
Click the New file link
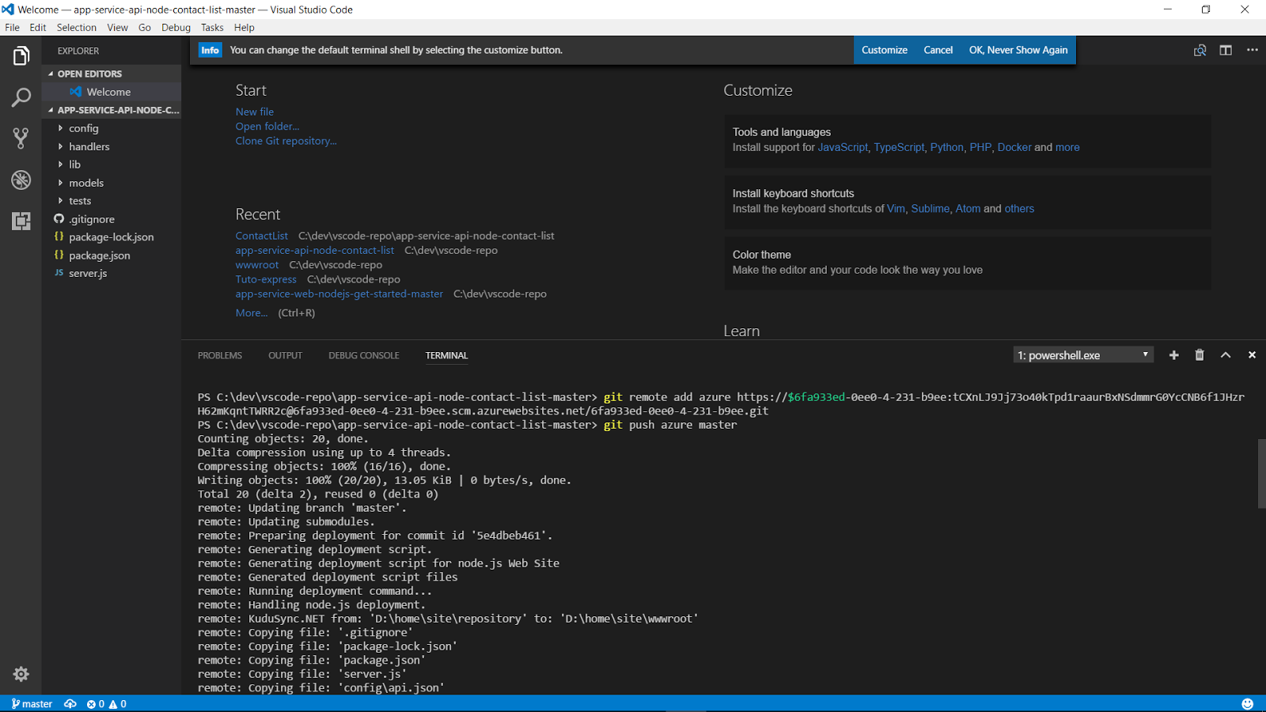(255, 112)
